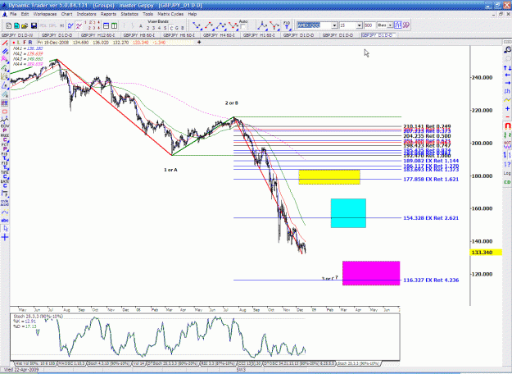Click the blue zigzag chart-type icon
Image resolution: width=512 pixels, height=374 pixels.
coord(70,25)
